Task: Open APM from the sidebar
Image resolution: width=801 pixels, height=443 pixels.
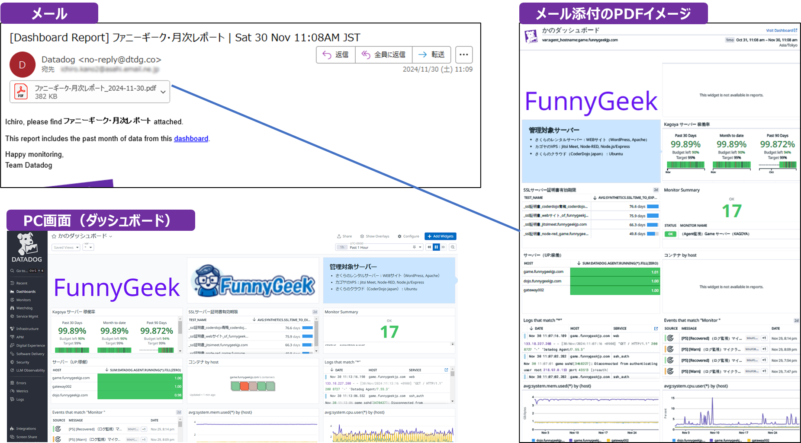Action: 19,337
